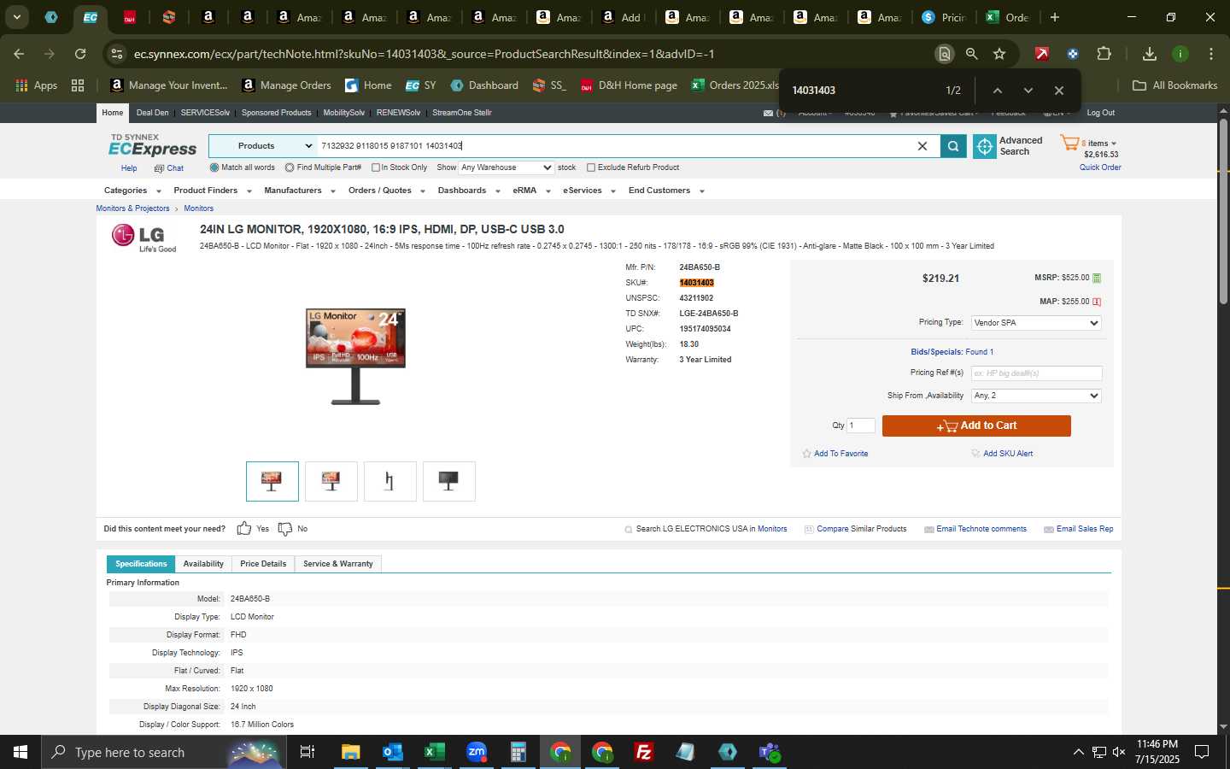
Task: Open File Explorer from the taskbar
Action: (x=351, y=752)
